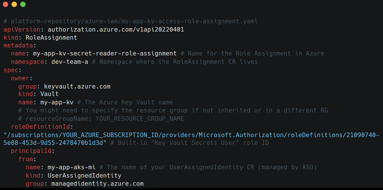383x190 pixels.
Task: Click the value authorization.azure.com/v1api20220401
Action: 116,29
